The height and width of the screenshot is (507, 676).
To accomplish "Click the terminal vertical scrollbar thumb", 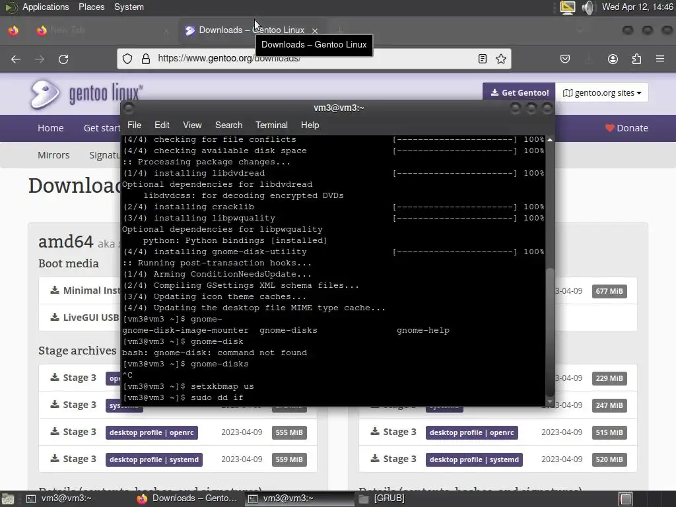I will [x=550, y=332].
